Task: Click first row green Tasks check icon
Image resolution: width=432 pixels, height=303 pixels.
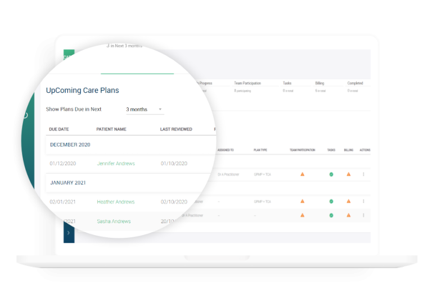Action: [x=331, y=174]
